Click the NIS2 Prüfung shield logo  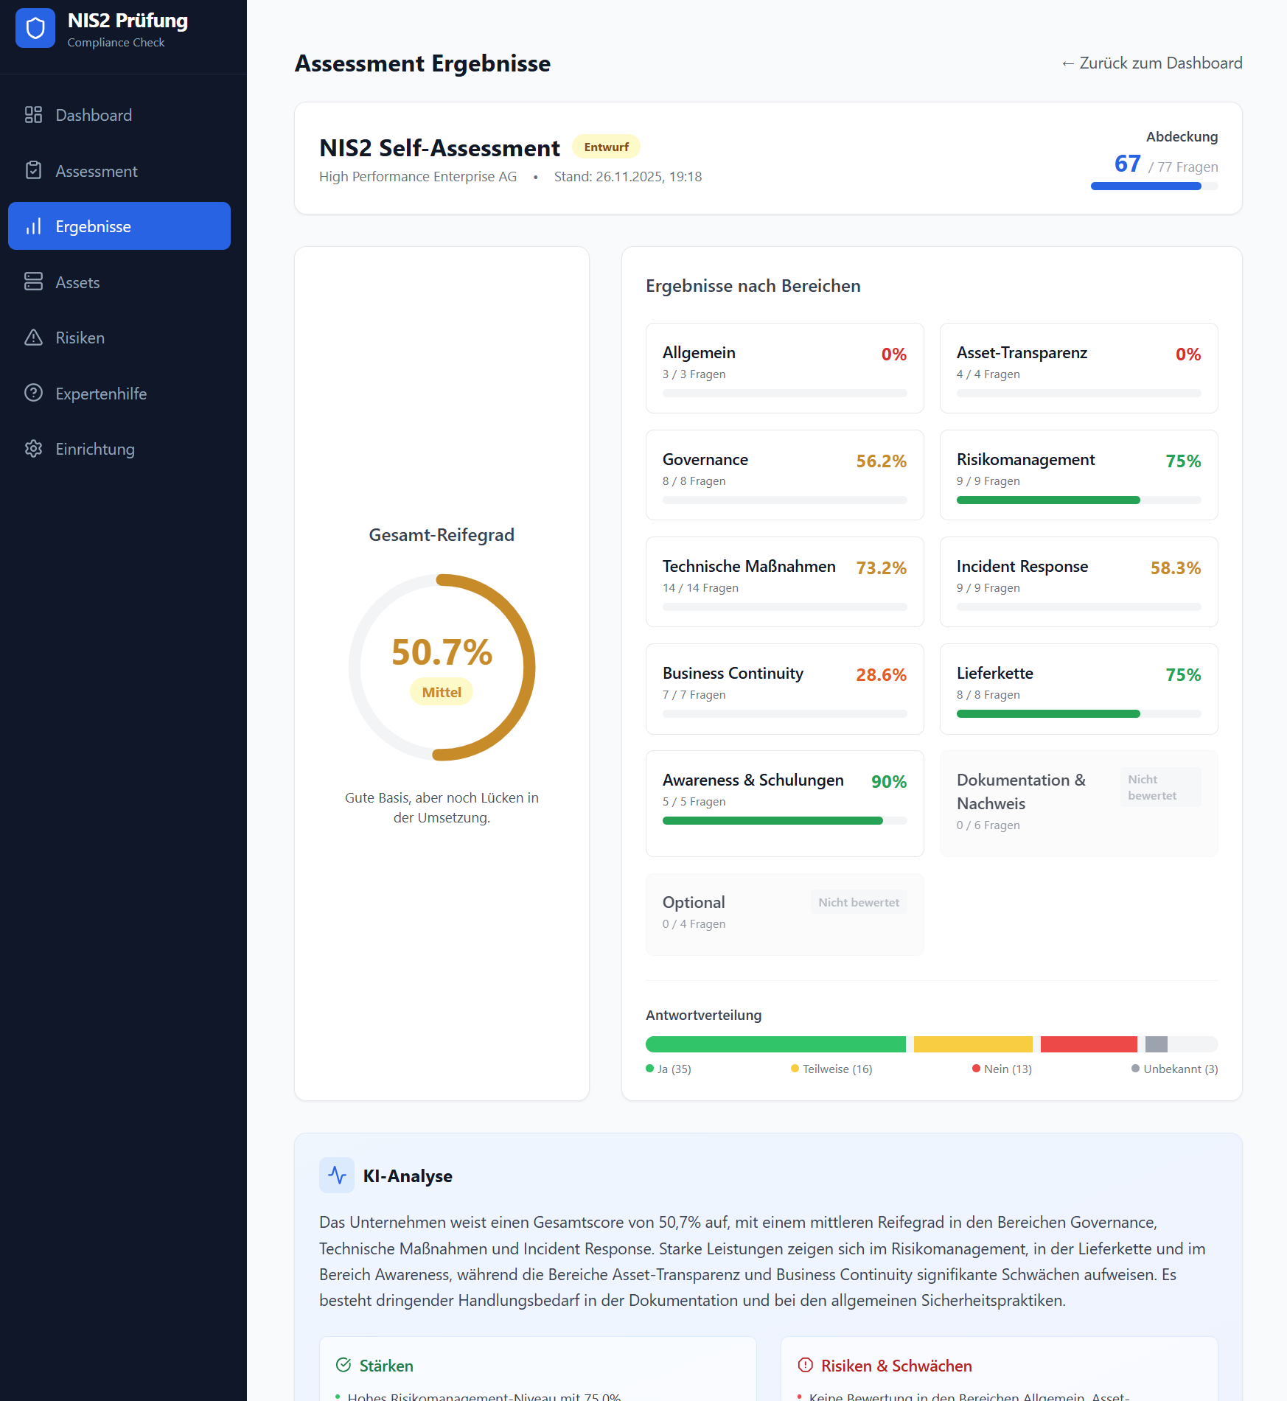point(35,28)
